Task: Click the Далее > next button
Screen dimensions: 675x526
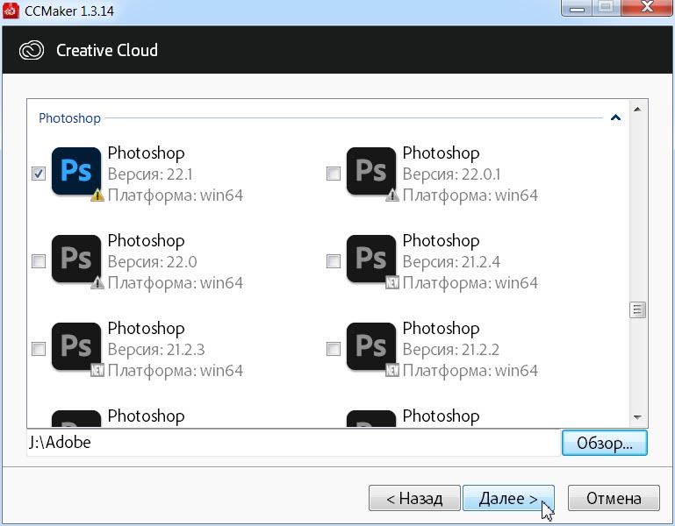Action: click(x=508, y=498)
